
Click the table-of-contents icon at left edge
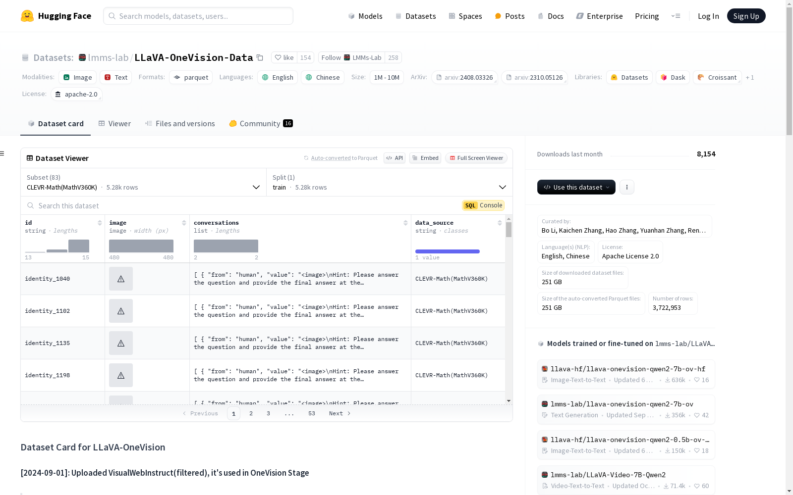[x=2, y=153]
